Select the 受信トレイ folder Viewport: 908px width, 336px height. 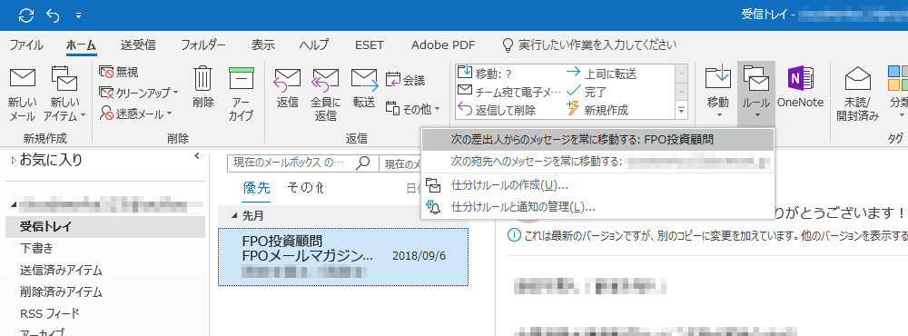click(105, 226)
